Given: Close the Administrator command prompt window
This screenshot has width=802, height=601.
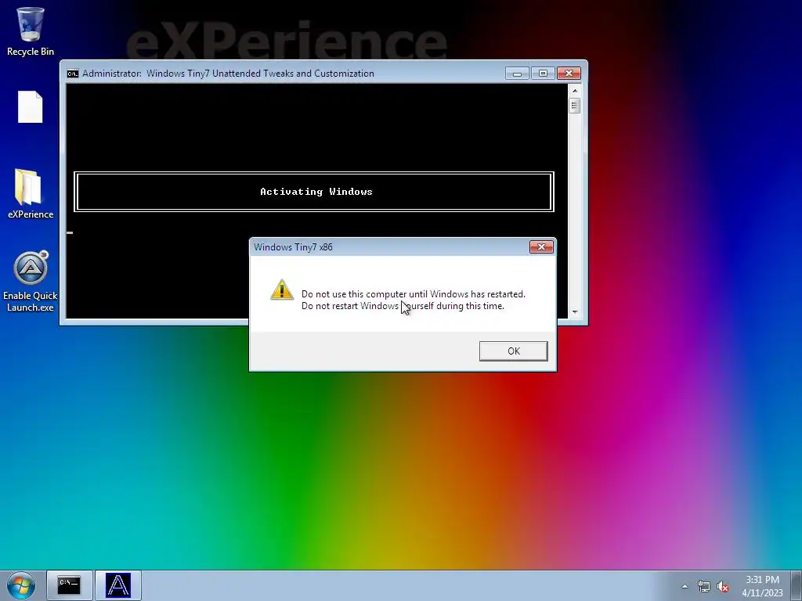Looking at the screenshot, I should tap(569, 74).
